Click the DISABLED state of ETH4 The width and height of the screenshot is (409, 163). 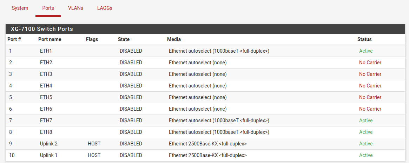tap(131, 86)
